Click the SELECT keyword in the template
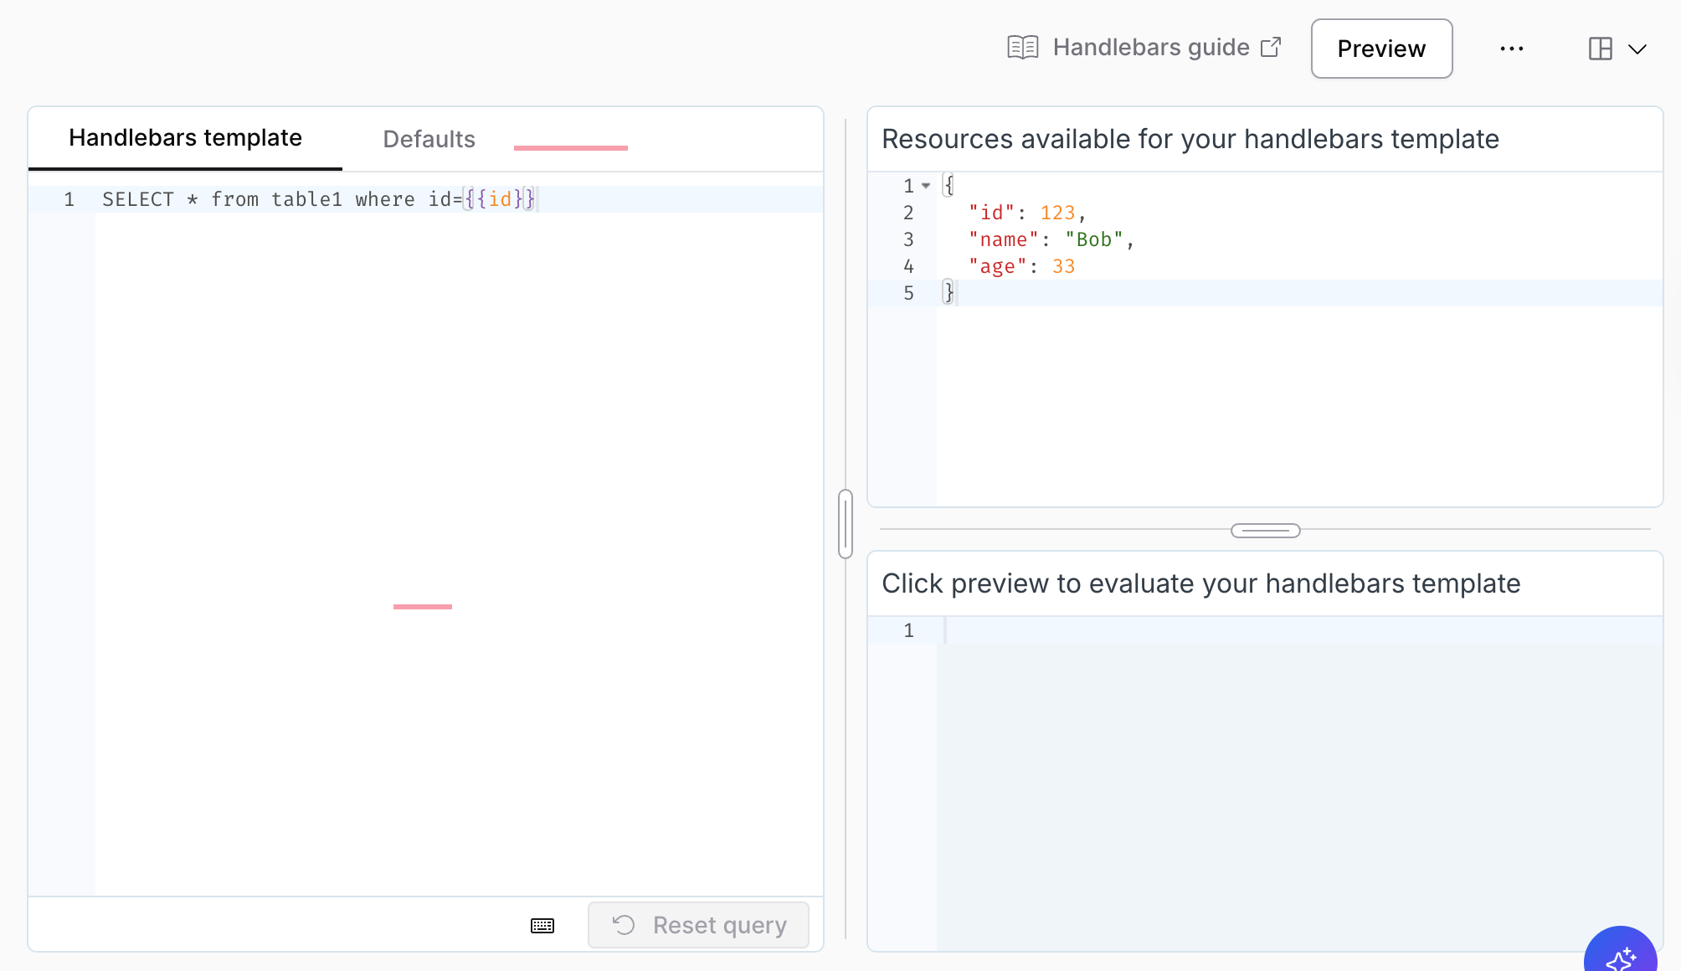Image resolution: width=1681 pixels, height=971 pixels. (138, 199)
